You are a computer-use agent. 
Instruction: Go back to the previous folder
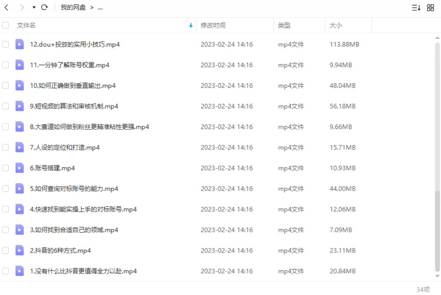tap(7, 7)
